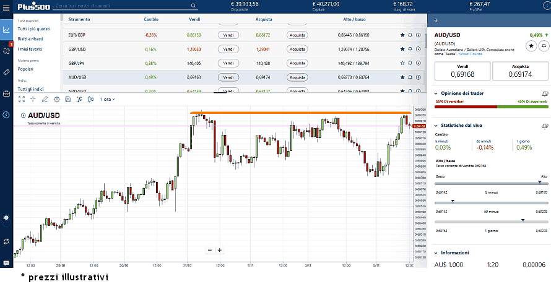Click the candlestick chart type icon
This screenshot has height=289, width=551.
coord(90,99)
